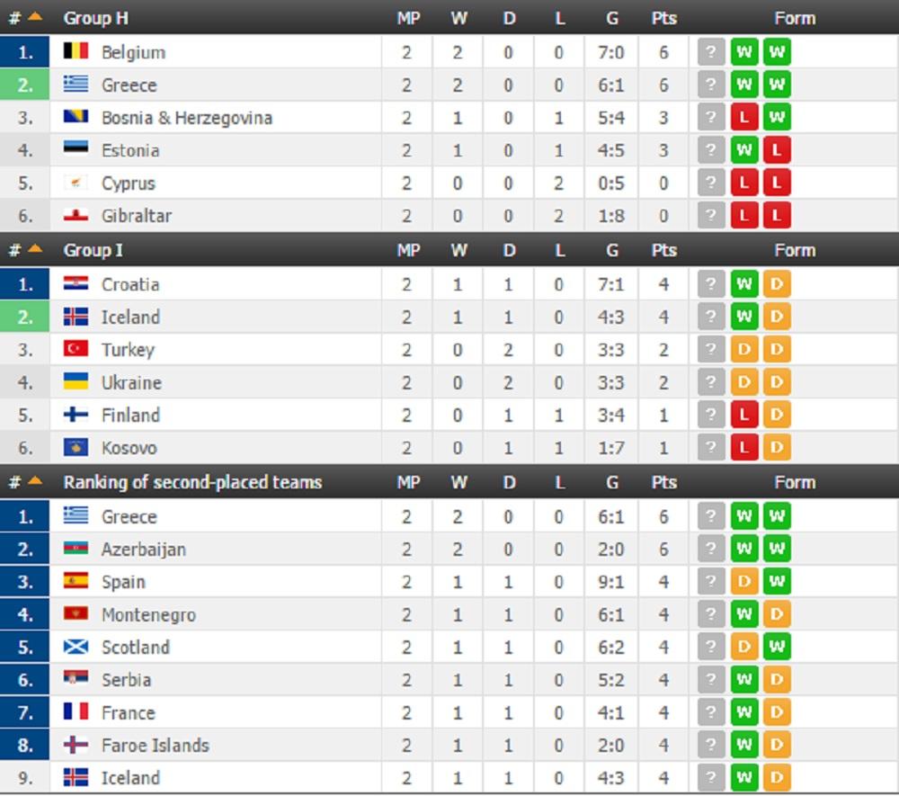Sort Group I by the MP column
Viewport: 899px width, 796px height.
click(408, 250)
